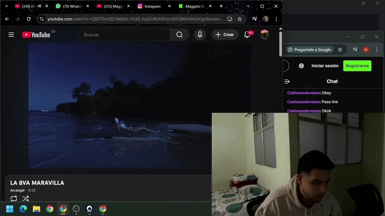Viewport: 385px width, 216px height.
Task: Open the first Chrome taskbar icon
Action: pos(50,209)
